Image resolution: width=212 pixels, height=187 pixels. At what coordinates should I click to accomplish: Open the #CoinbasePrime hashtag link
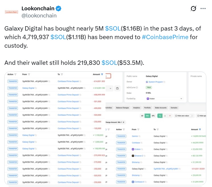click(x=165, y=37)
